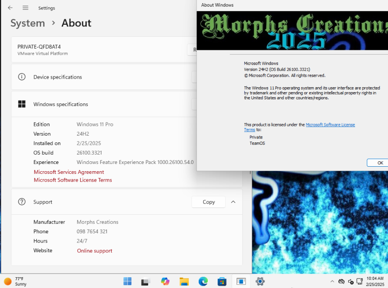Open Microsoft Store from the taskbar
This screenshot has width=388, height=288.
point(222,281)
